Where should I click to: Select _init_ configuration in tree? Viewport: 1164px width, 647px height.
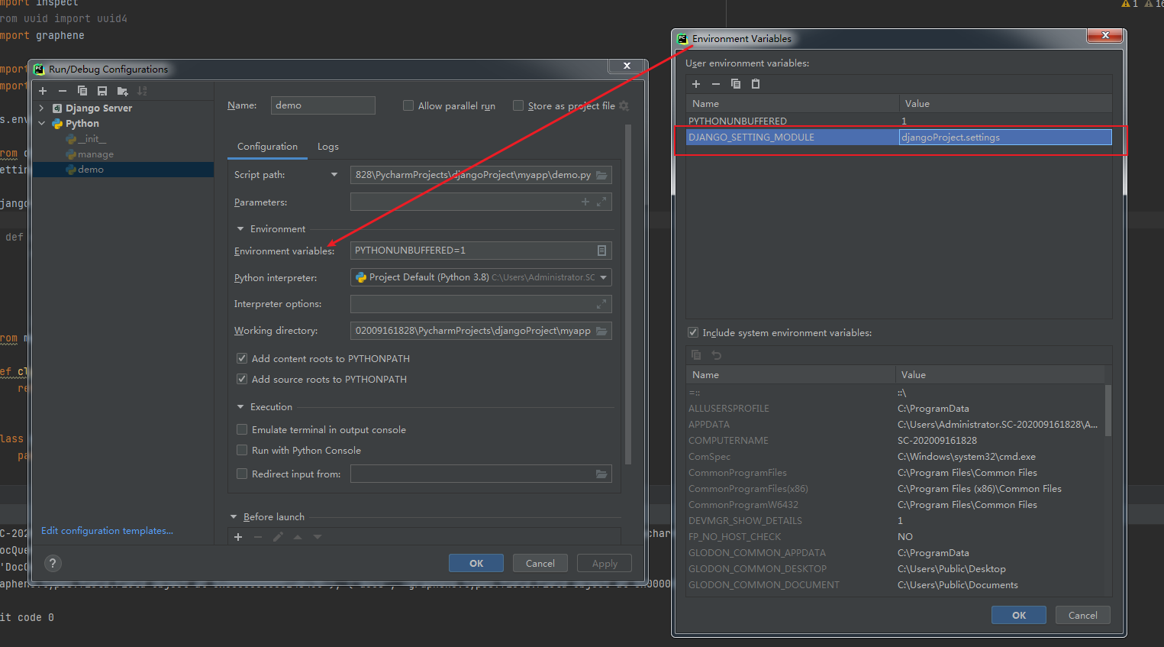[92, 139]
